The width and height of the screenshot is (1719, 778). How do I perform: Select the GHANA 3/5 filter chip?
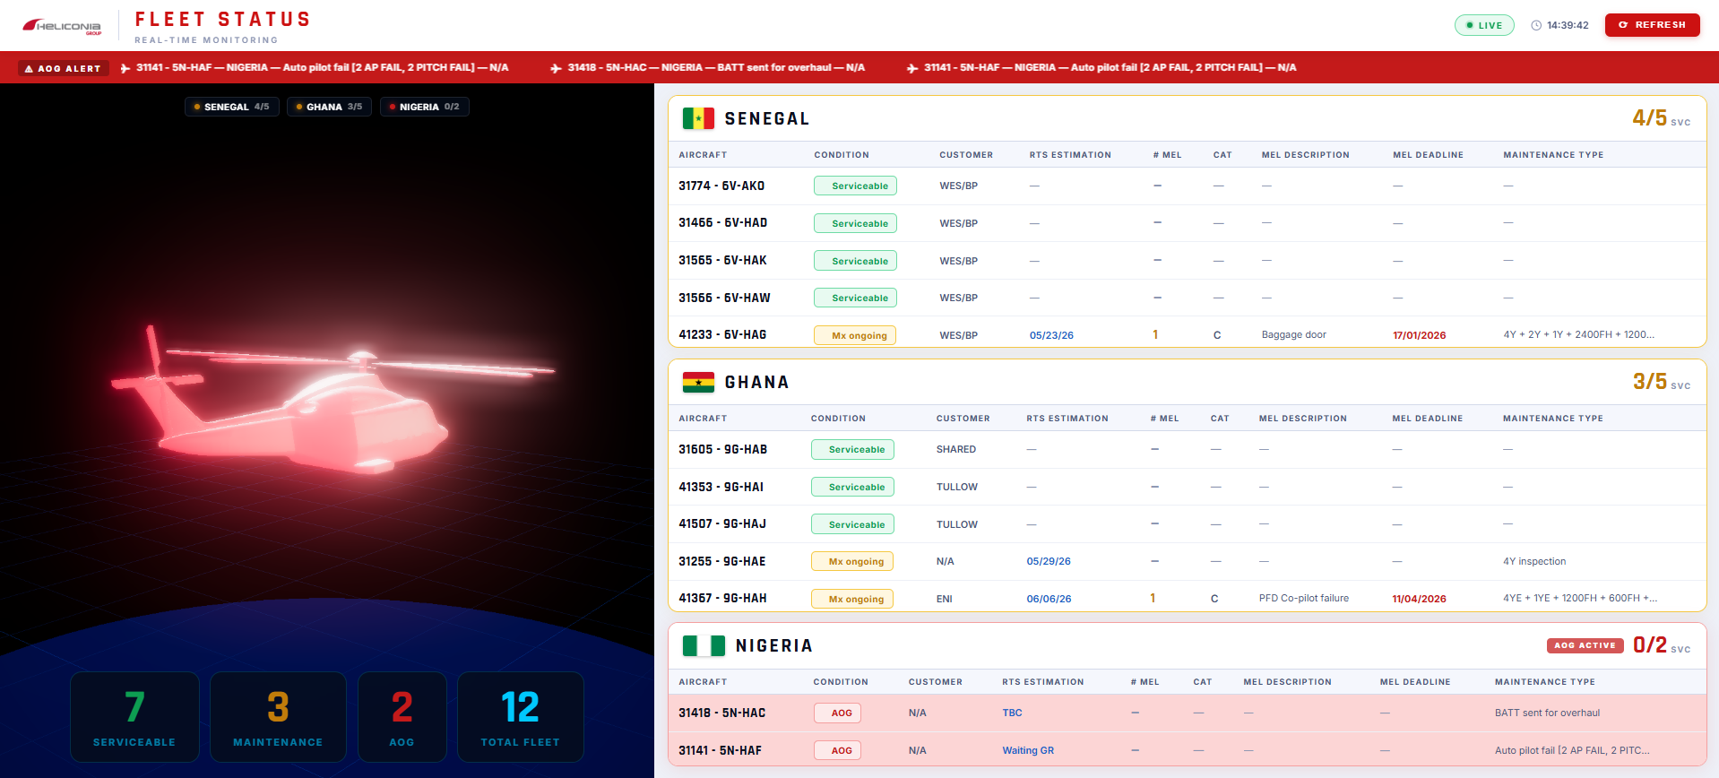point(329,107)
